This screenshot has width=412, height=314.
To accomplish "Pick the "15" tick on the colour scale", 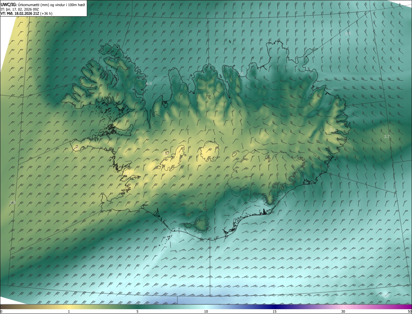I will pos(275,311).
